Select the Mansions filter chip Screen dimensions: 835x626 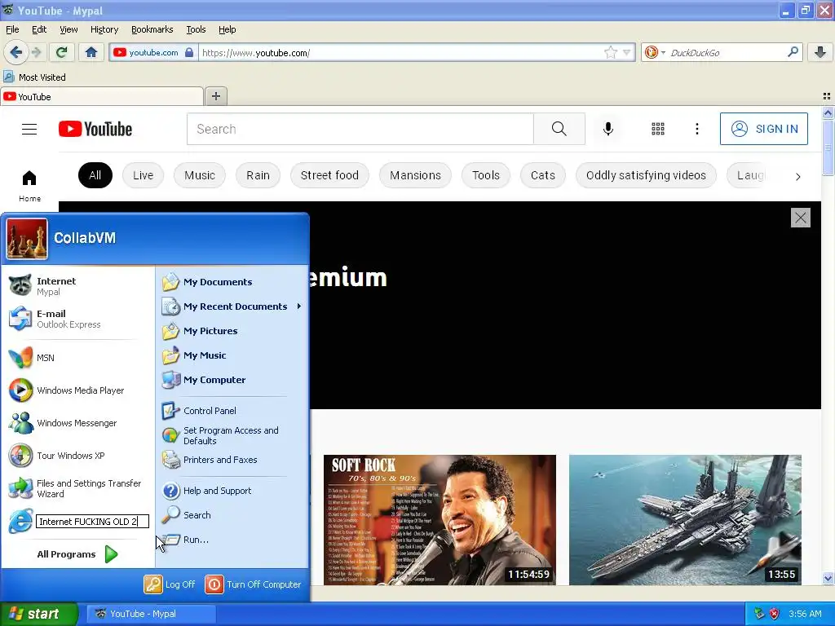(415, 175)
